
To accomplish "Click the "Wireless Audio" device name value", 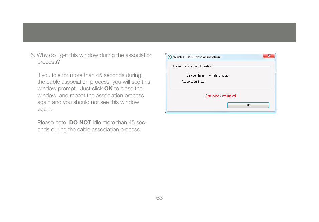I will (218, 75).
